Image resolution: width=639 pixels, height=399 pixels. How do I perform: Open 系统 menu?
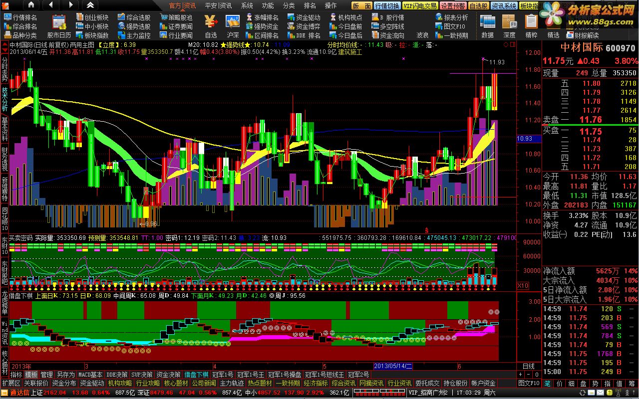(x=247, y=5)
